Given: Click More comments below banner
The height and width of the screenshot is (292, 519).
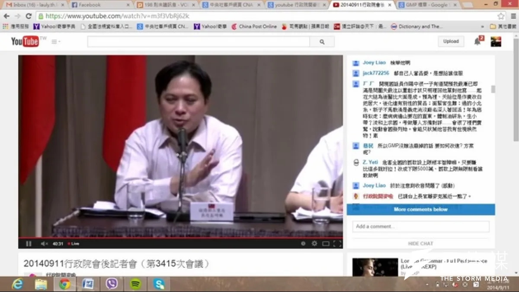Looking at the screenshot, I should click(x=420, y=209).
